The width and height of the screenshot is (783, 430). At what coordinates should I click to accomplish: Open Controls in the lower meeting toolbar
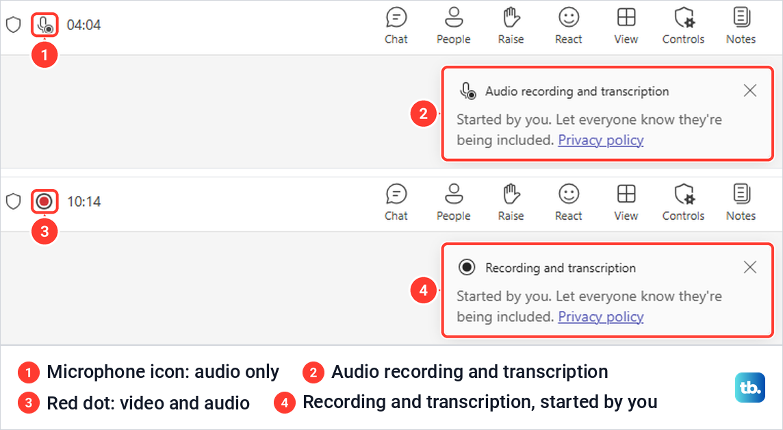[x=683, y=203]
